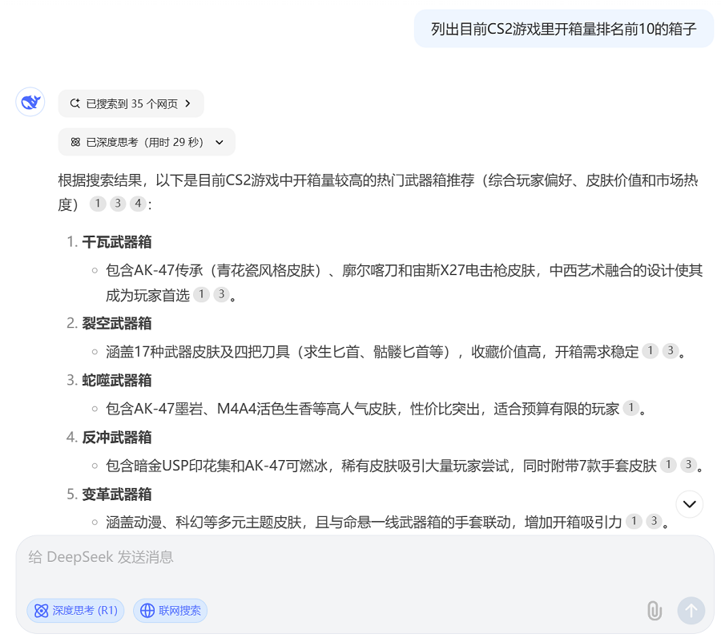
Task: Click the line starting 包含AK-47传承
Action: click(405, 282)
